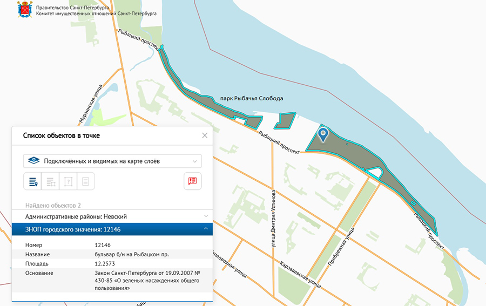Collapse the ЗНОП городского значения: 12146 row
This screenshot has width=486, height=306.
pos(112,229)
